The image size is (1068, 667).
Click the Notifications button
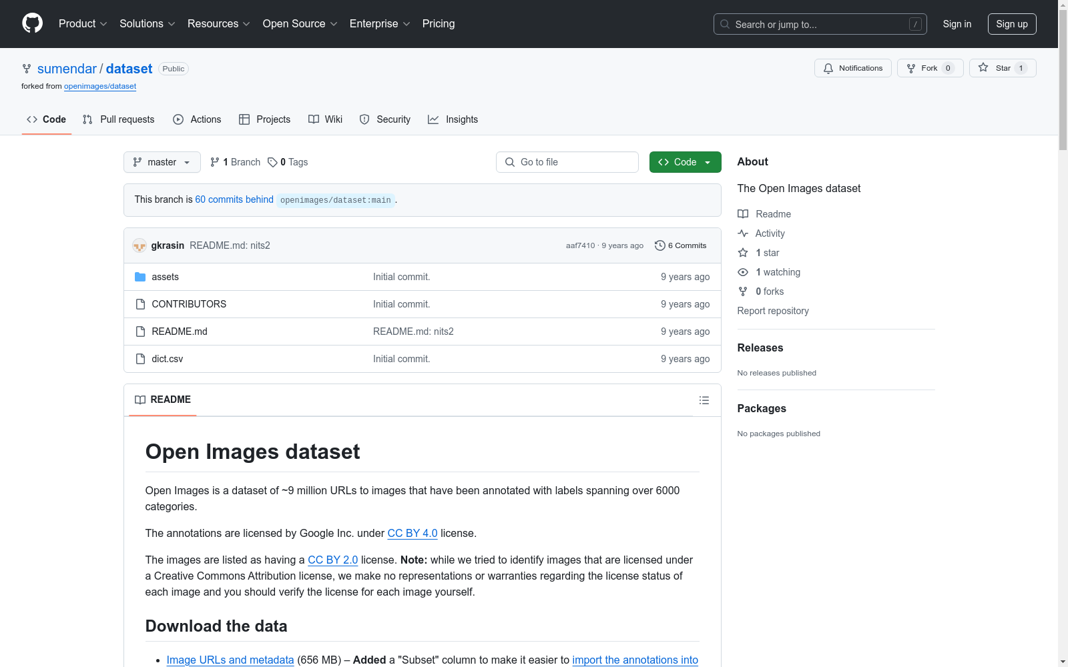click(852, 68)
